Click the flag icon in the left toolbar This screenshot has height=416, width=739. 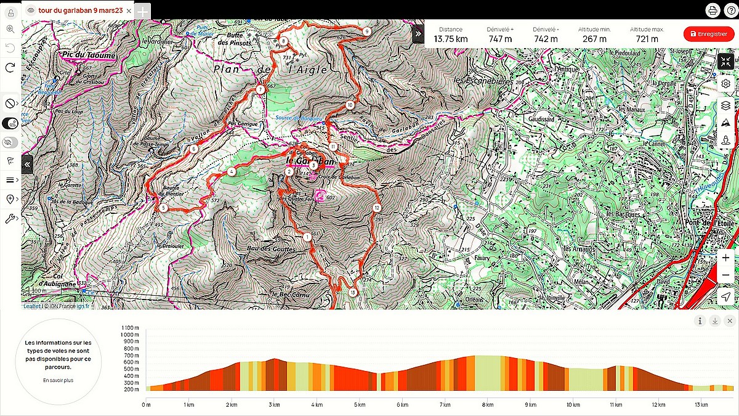(10, 161)
